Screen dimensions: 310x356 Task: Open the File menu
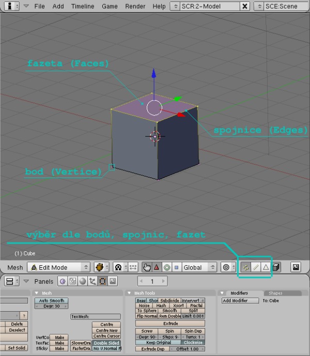tap(39, 6)
